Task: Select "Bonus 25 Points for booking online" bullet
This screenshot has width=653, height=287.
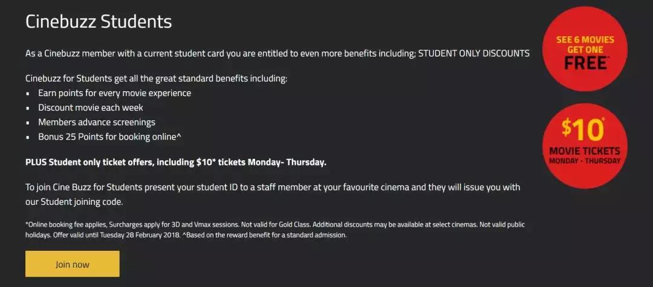Action: [109, 137]
